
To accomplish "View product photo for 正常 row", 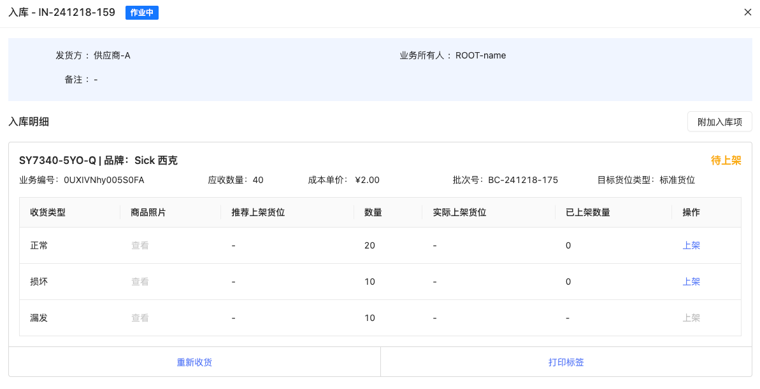I will coord(140,245).
